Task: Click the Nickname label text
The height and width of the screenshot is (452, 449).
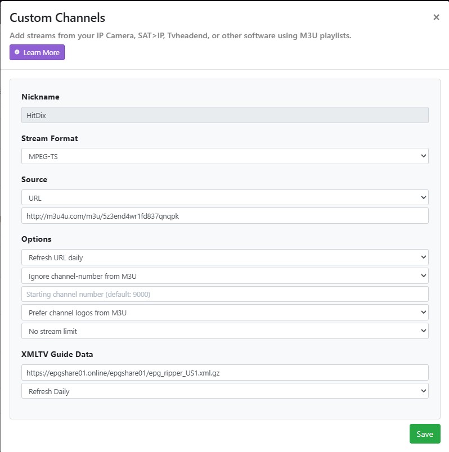Action: tap(41, 97)
